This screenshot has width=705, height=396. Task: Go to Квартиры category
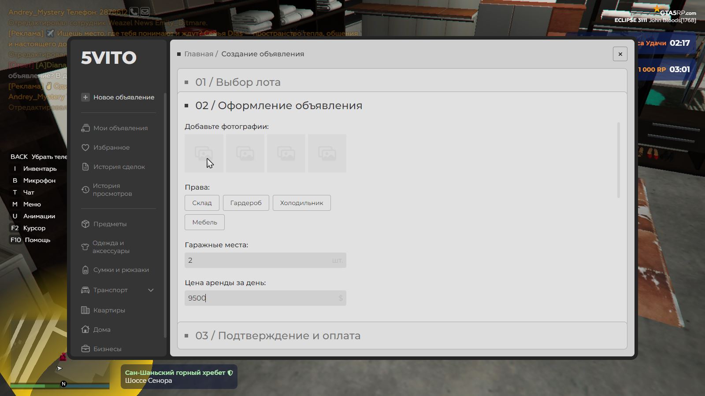[109, 310]
